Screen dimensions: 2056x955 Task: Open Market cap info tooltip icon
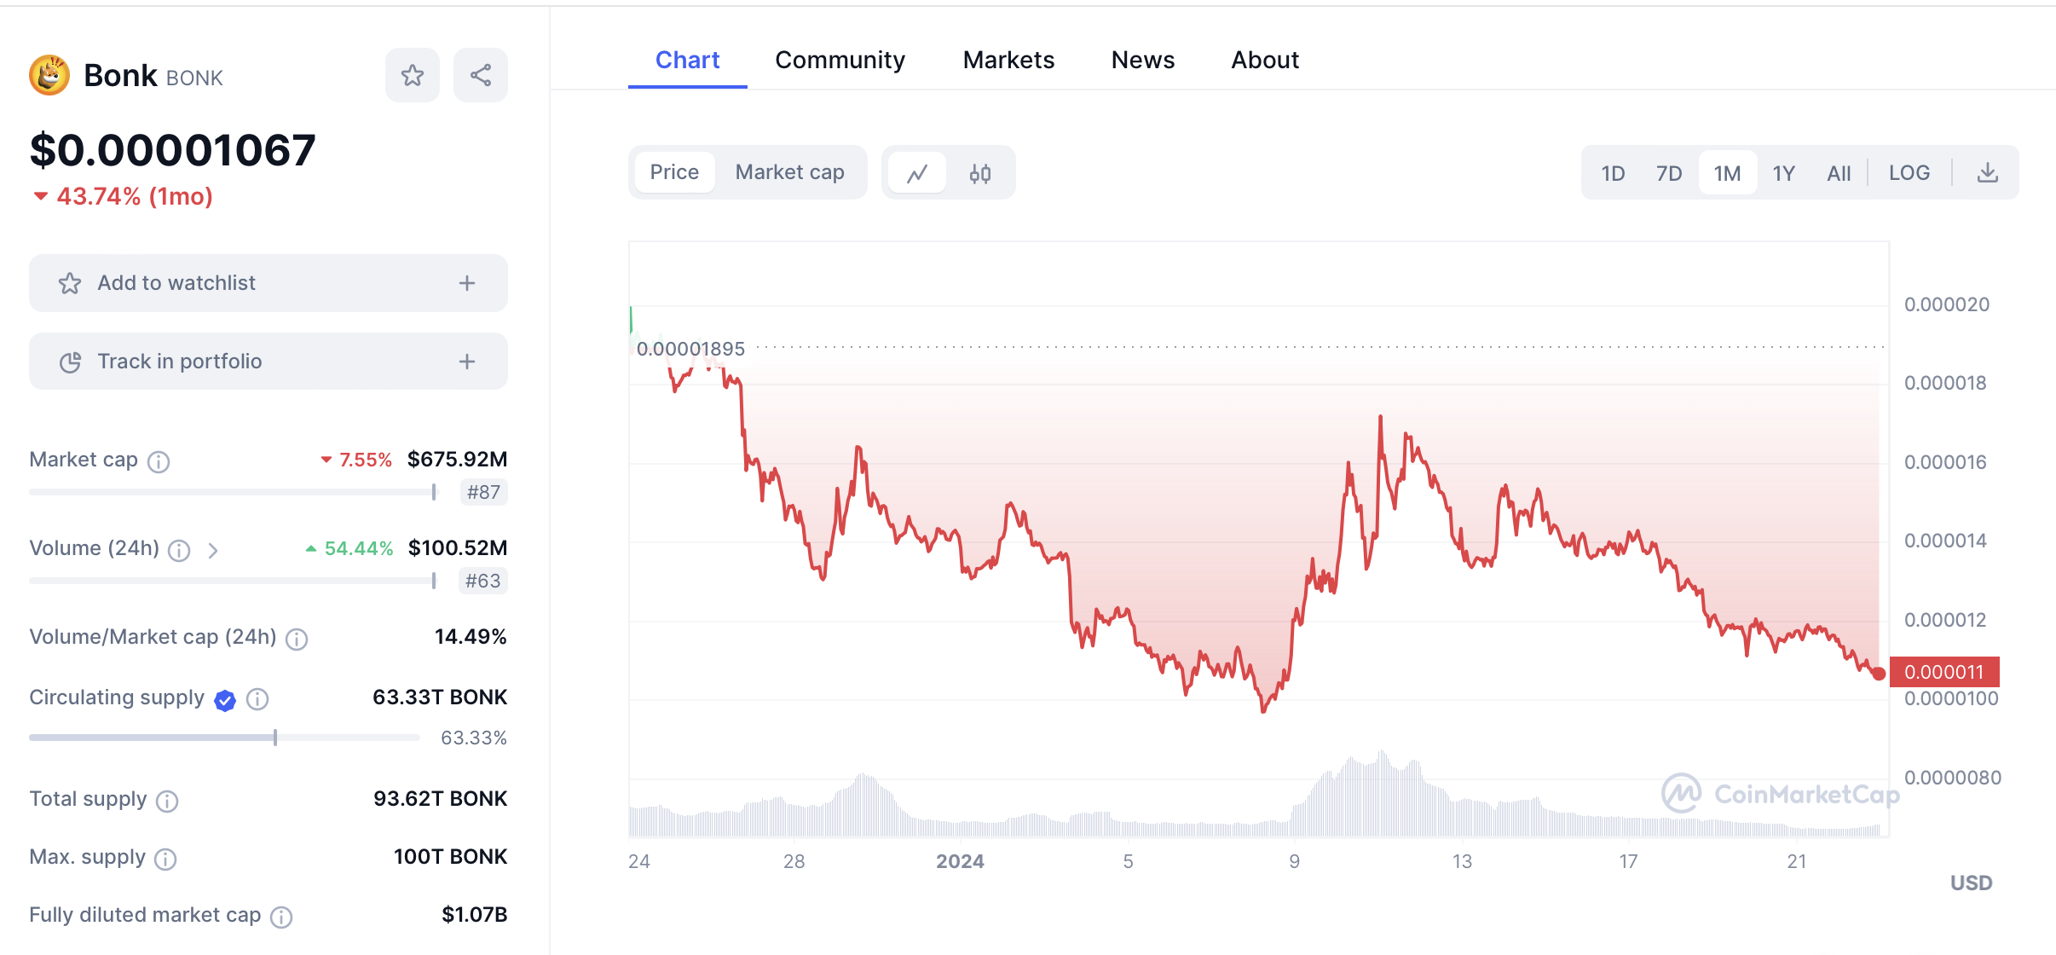coord(159,461)
